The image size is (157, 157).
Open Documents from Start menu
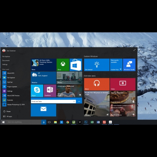pos(6,61)
